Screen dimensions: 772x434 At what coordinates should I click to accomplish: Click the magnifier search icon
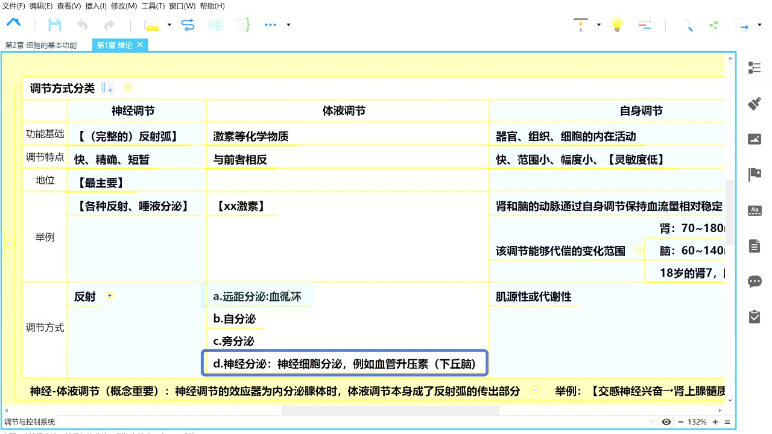click(688, 25)
